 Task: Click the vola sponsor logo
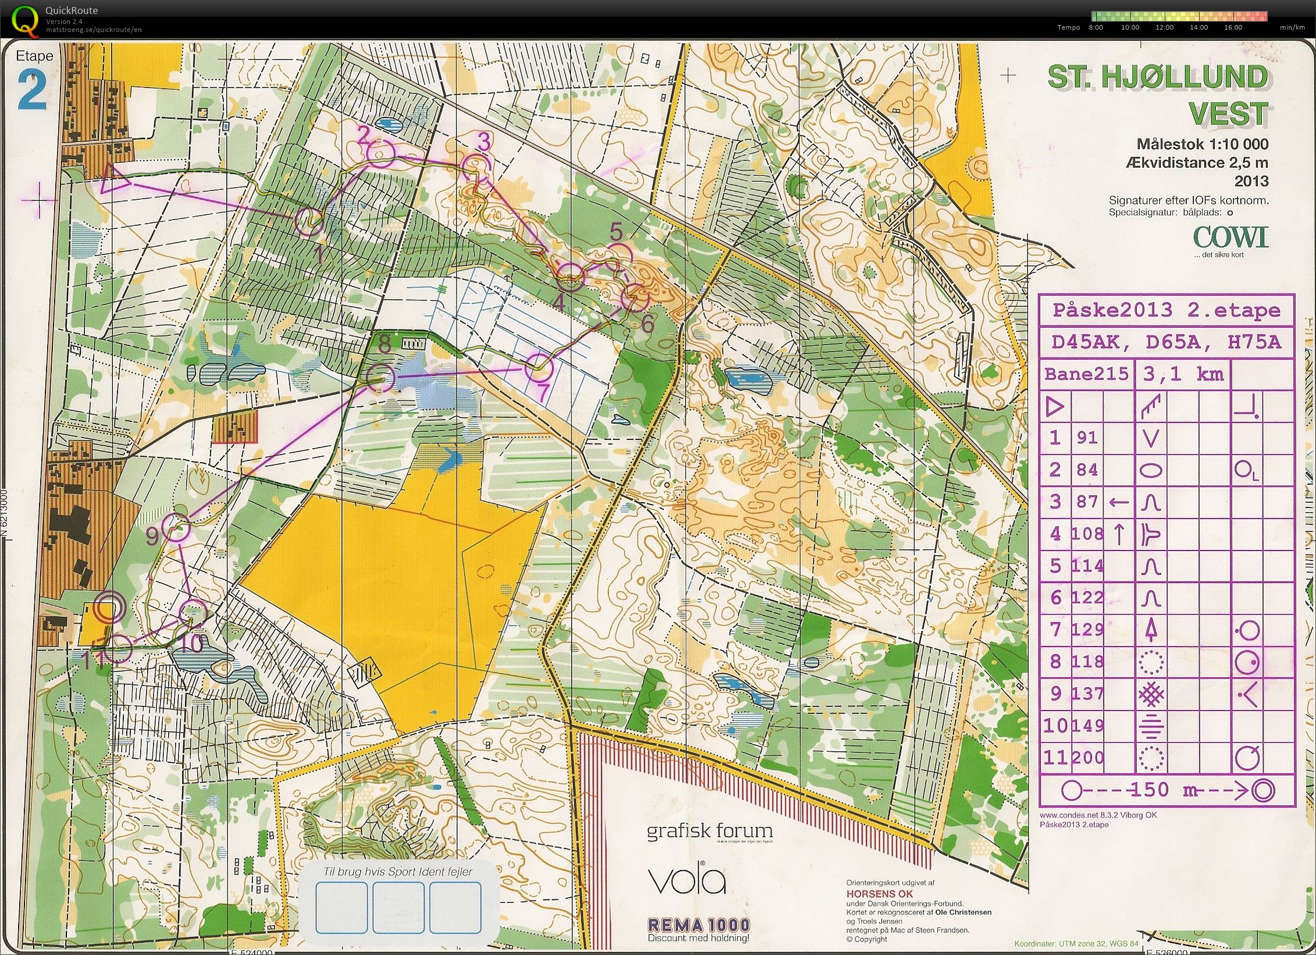[687, 877]
